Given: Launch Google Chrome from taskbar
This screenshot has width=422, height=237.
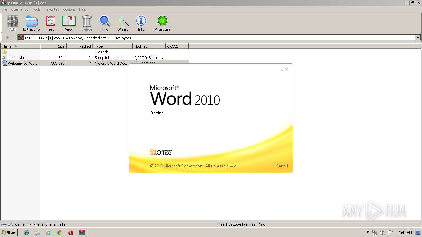Looking at the screenshot, I should click(x=60, y=233).
